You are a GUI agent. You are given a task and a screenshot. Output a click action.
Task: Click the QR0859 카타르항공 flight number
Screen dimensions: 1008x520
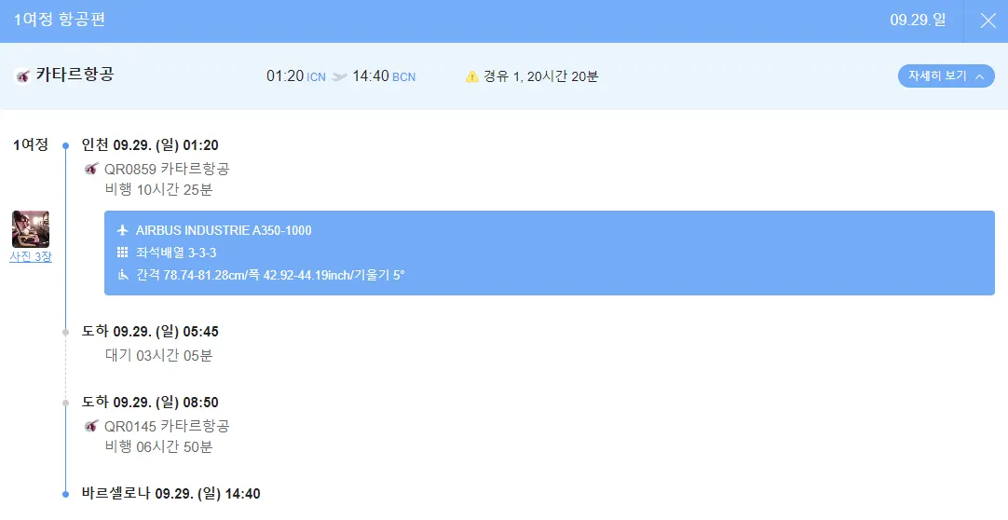[x=167, y=169]
